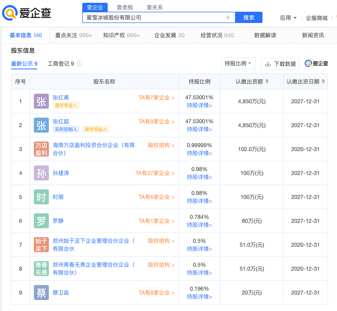Viewport: 337px width, 311px height.
Task: Click 时朋's green avatar icon
Action: tap(41, 197)
